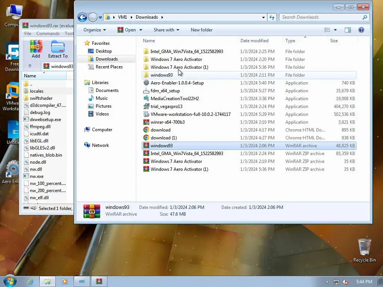Open Explorer help question mark icon

tap(361, 30)
